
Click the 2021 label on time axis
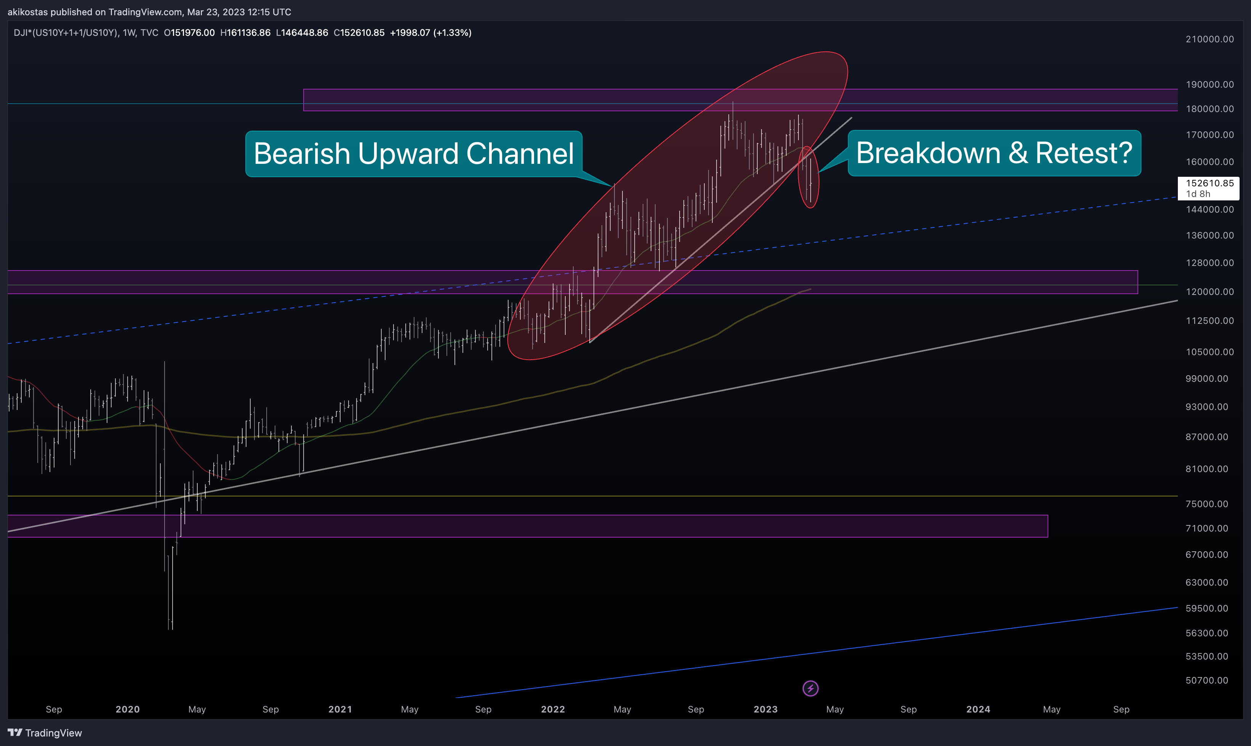340,709
